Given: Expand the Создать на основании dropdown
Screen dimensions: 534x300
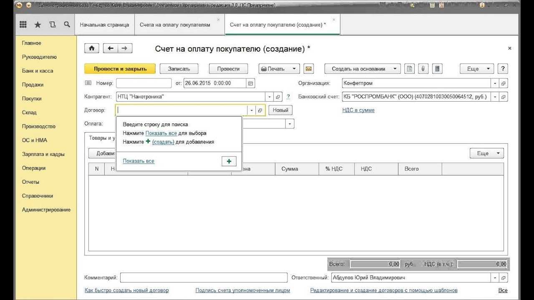Looking at the screenshot, I should 395,69.
